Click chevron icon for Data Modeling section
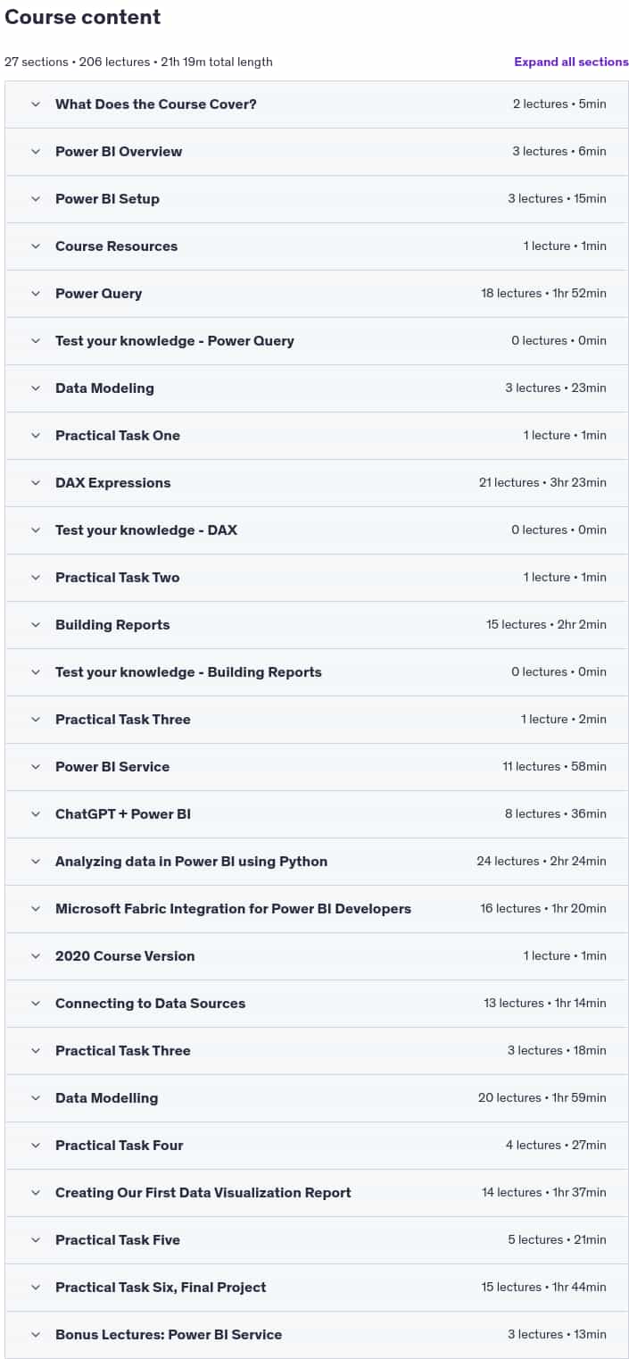The image size is (629, 1359). click(36, 388)
